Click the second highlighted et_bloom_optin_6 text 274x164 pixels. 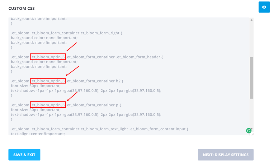[48, 81]
